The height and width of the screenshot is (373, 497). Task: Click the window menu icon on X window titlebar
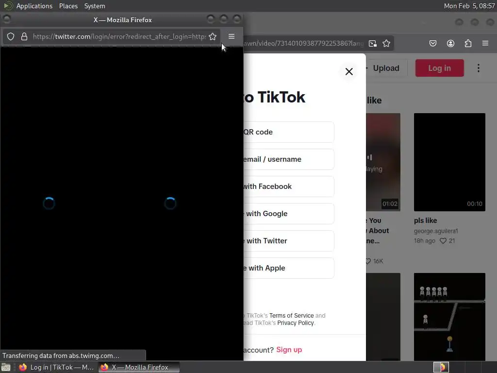click(x=7, y=19)
